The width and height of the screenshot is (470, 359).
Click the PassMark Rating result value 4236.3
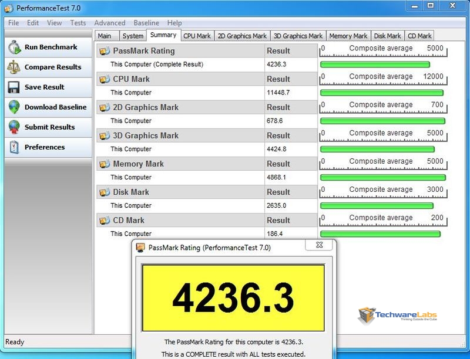tap(276, 65)
